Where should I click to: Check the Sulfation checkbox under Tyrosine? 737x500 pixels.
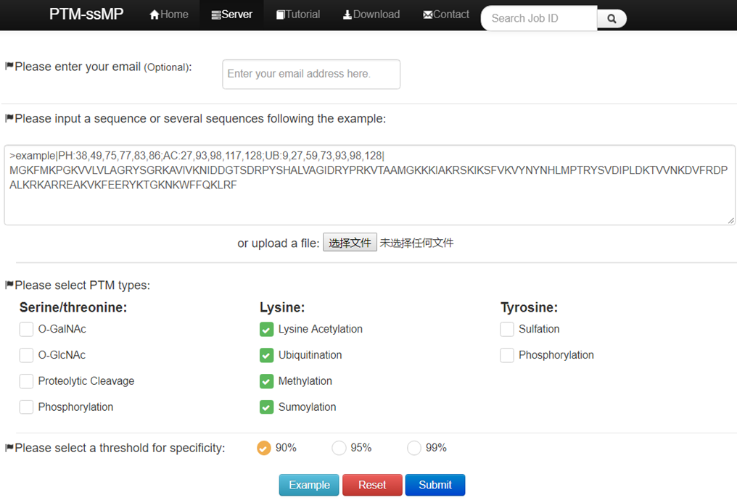click(507, 329)
